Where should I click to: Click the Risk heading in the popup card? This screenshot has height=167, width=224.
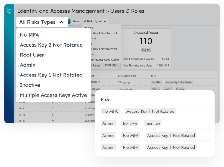coord(105,99)
